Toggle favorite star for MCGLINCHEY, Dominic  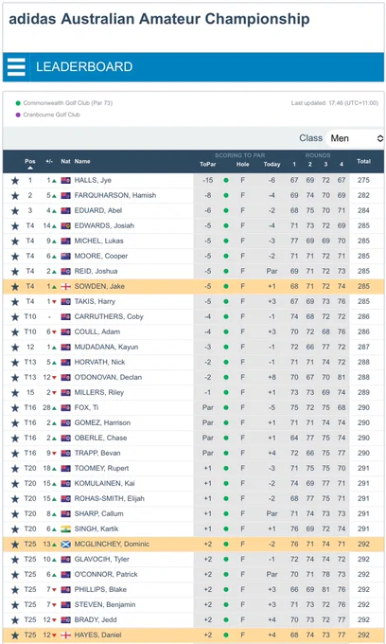click(x=15, y=545)
